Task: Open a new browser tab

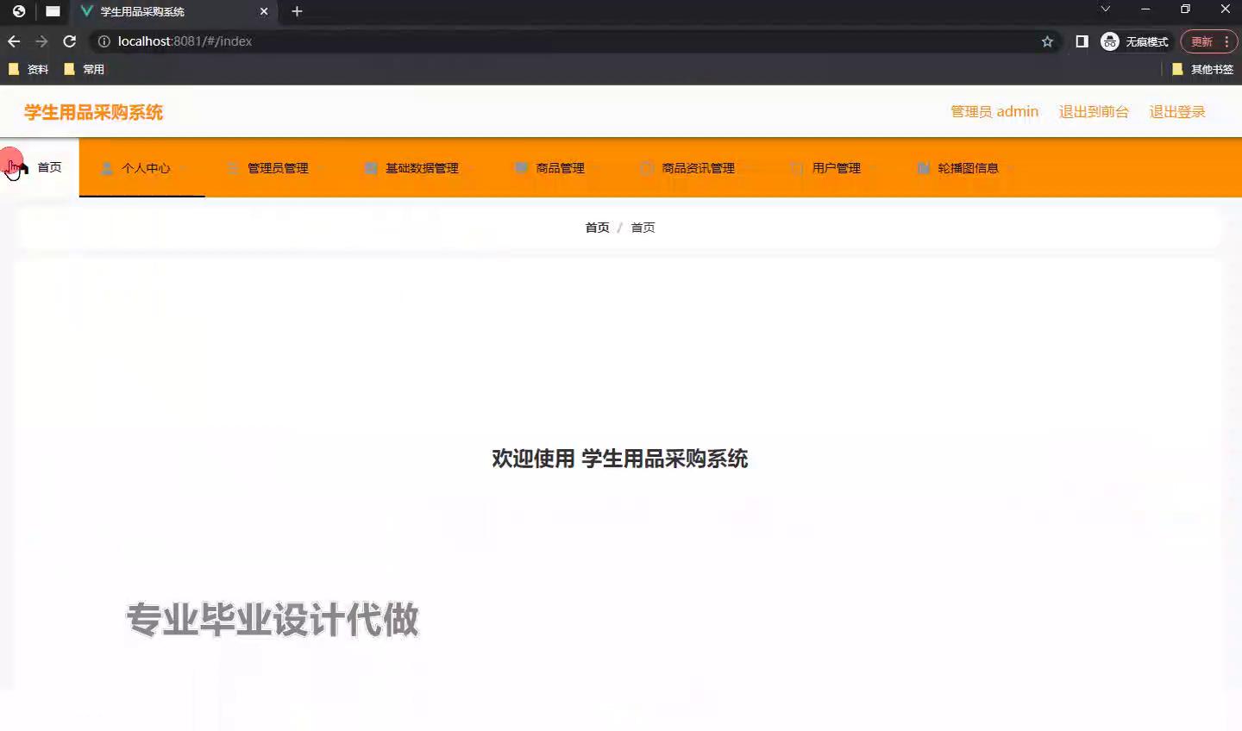Action: click(297, 11)
